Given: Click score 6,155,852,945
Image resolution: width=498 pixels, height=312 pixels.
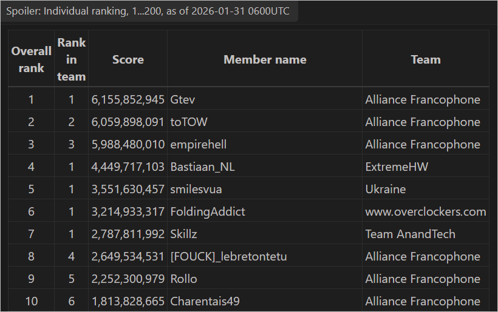Looking at the screenshot, I should point(128,99).
